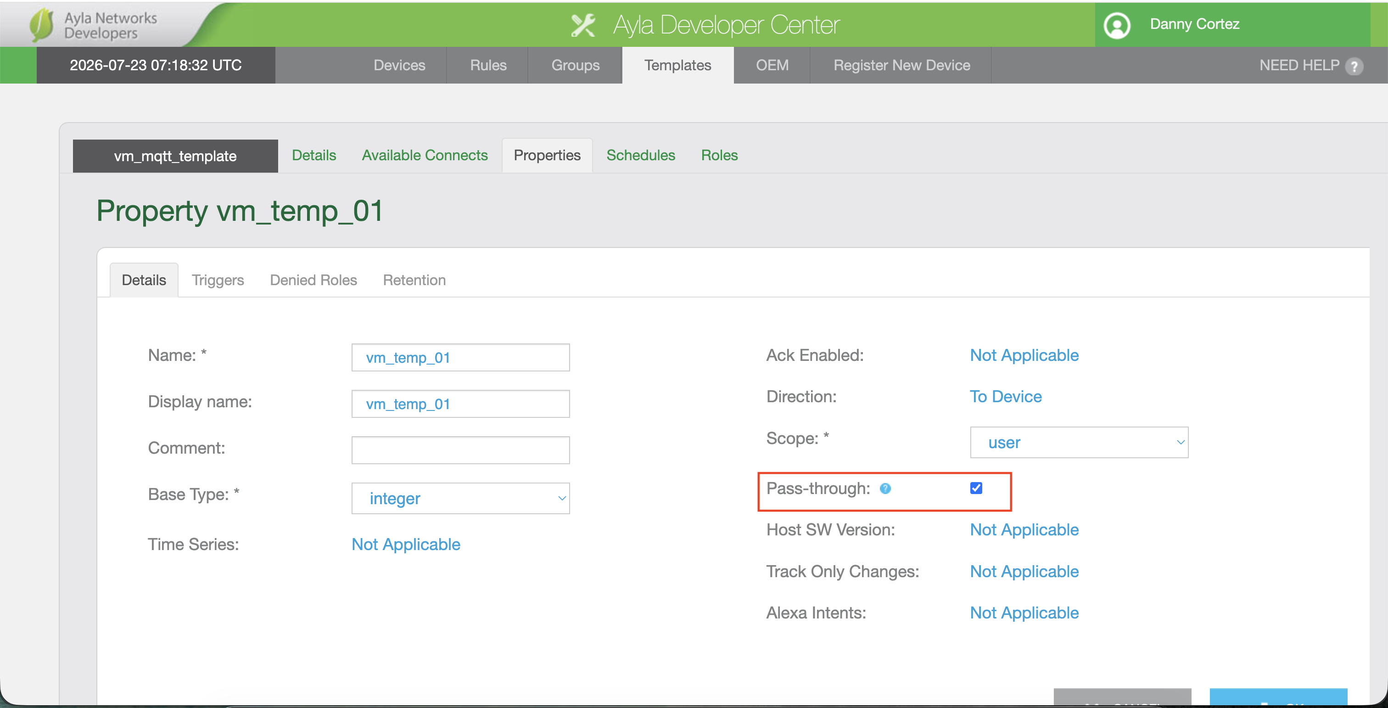Screen dimensions: 1388x708
Task: Click the Ayla Developer Center title
Action: pos(726,25)
